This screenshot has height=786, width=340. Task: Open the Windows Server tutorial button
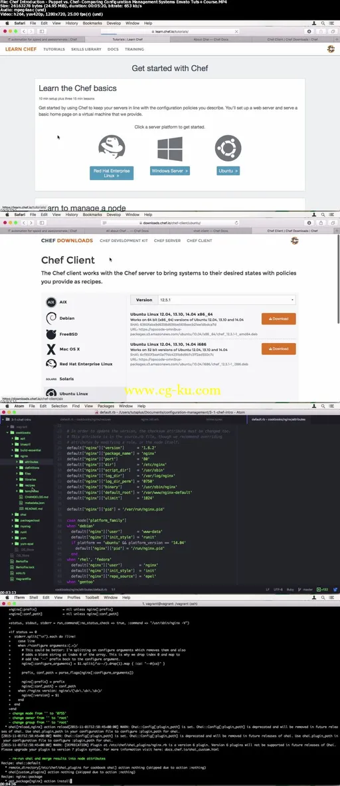(x=170, y=171)
